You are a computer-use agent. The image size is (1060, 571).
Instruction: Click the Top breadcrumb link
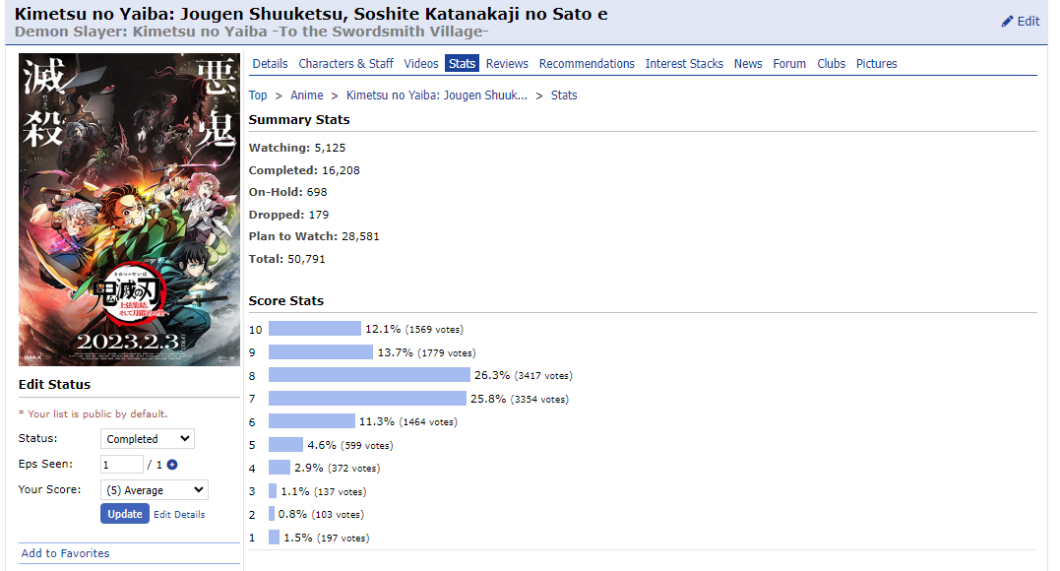(258, 95)
